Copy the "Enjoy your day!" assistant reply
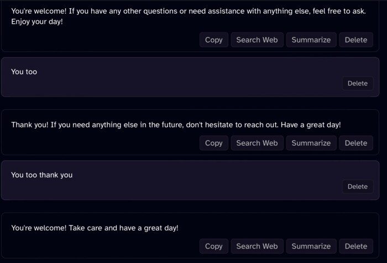Viewport: 387px width, 263px height. point(213,40)
